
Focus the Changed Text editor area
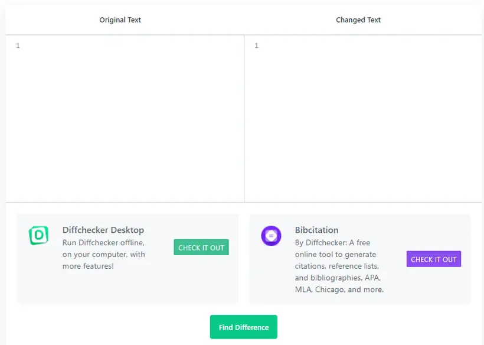[x=363, y=119]
